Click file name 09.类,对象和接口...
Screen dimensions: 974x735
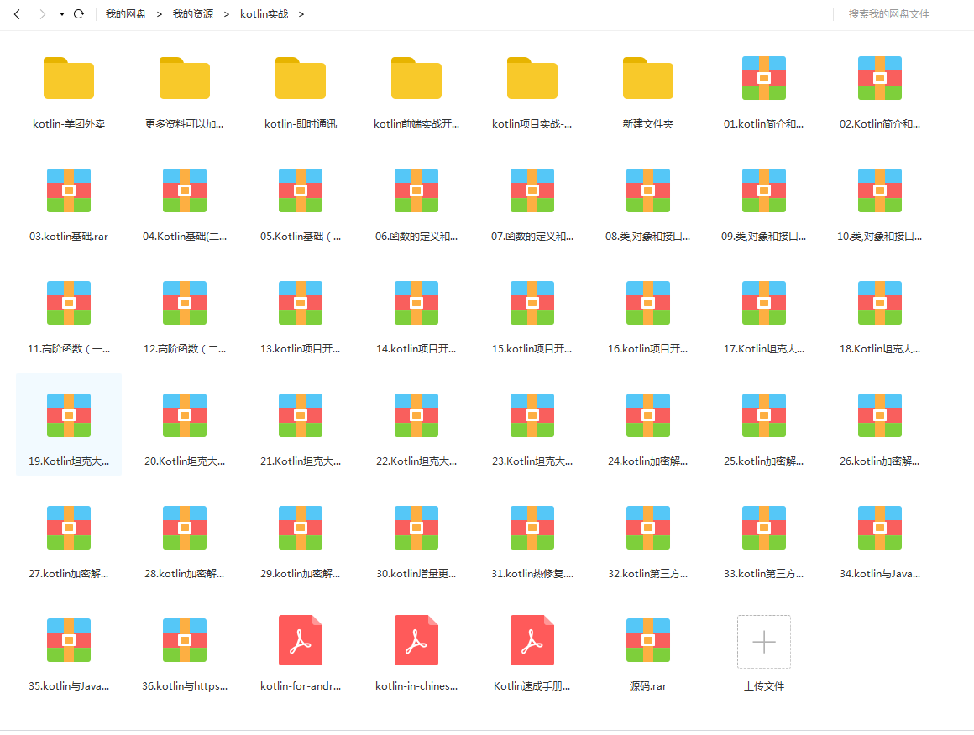tap(764, 237)
